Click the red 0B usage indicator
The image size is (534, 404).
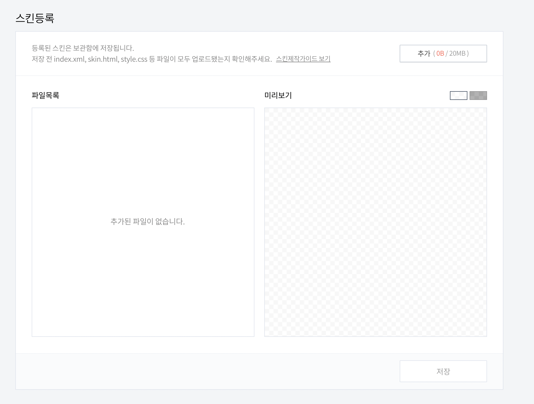pyautogui.click(x=440, y=54)
